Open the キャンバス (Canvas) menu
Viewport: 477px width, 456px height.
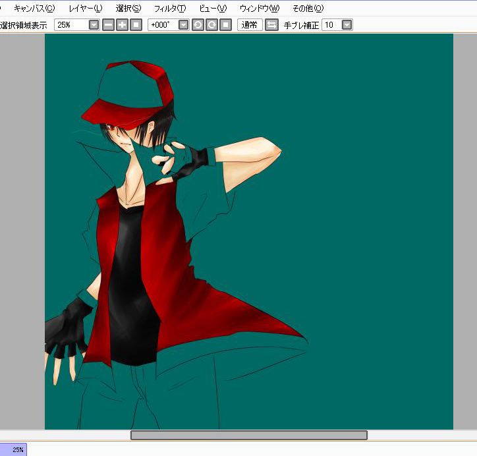coord(34,9)
